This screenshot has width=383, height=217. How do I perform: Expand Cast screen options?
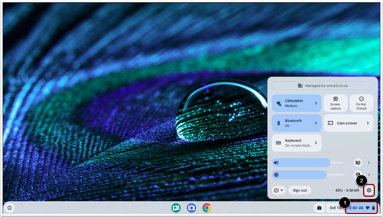348,123
